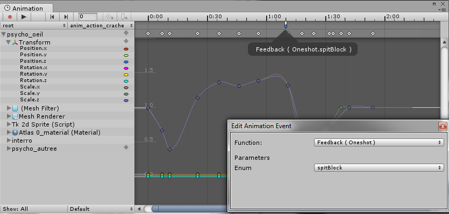Select the dope sheet keyframe at 0:30 area
Viewport: 449px width, 214px height.
[x=219, y=33]
